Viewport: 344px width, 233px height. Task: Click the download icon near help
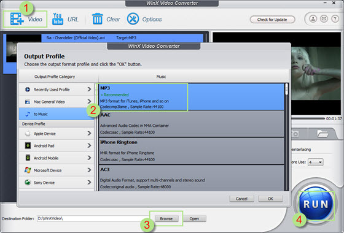pyautogui.click(x=313, y=19)
